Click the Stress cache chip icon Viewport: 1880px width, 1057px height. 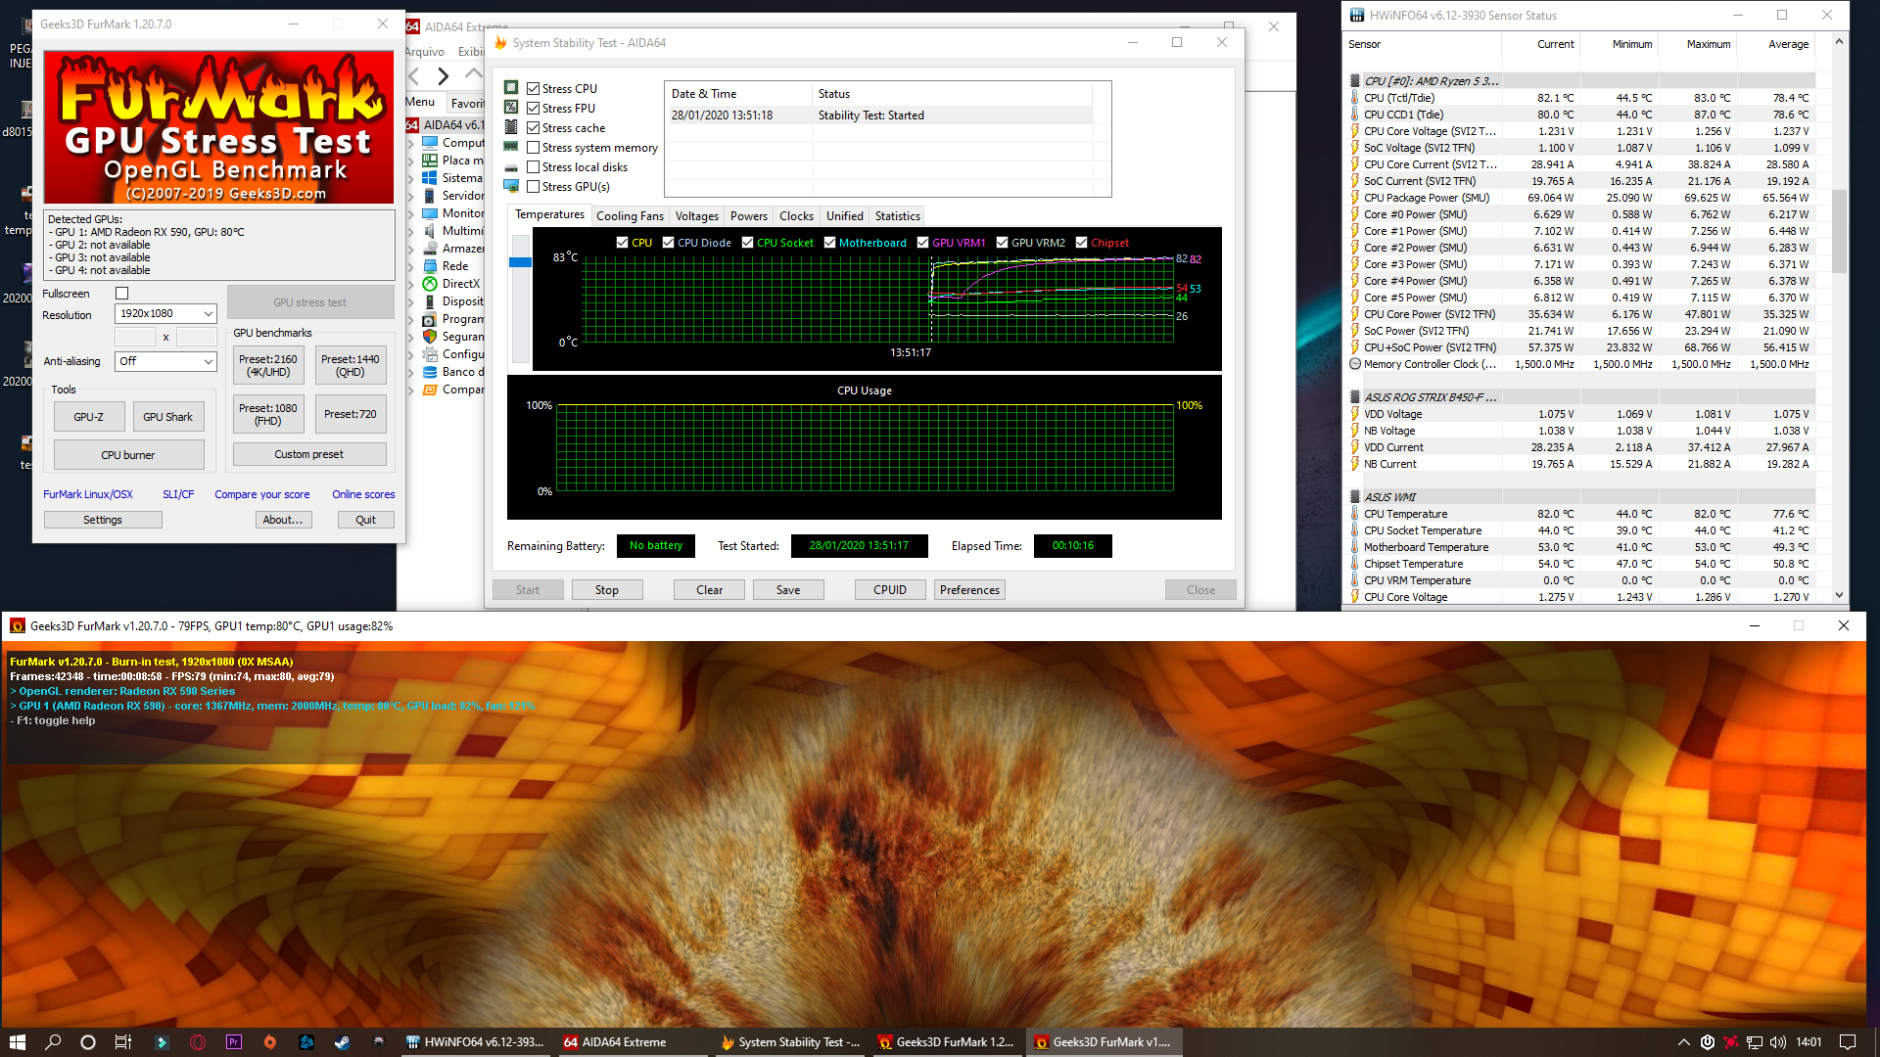(511, 127)
